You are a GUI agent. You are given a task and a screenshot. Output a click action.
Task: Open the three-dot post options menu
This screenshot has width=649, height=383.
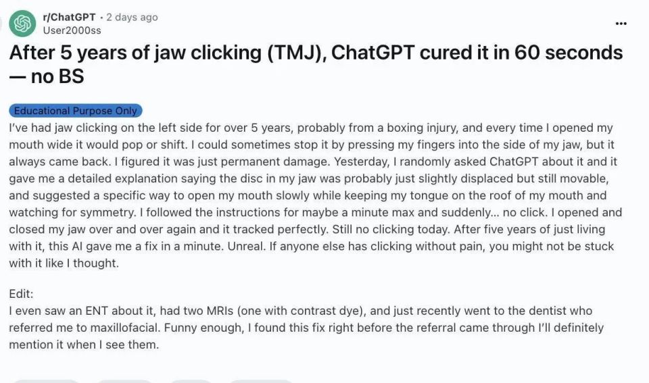[621, 24]
